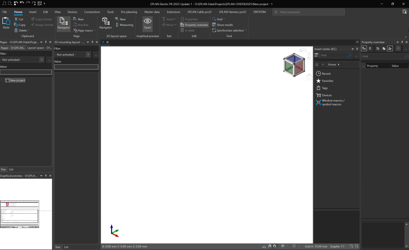Open Favorites star in Insert center
Image resolution: width=409 pixels, height=250 pixels.
point(318,81)
